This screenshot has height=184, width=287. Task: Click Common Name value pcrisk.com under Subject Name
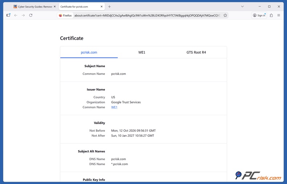118,74
